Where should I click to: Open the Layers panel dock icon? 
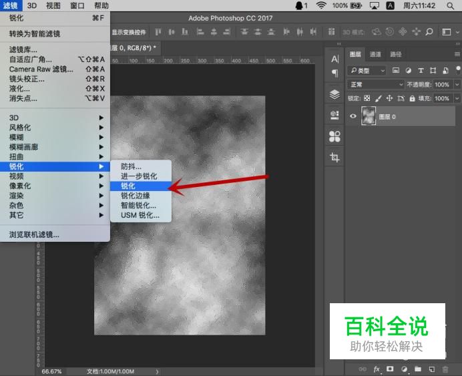coord(334,95)
